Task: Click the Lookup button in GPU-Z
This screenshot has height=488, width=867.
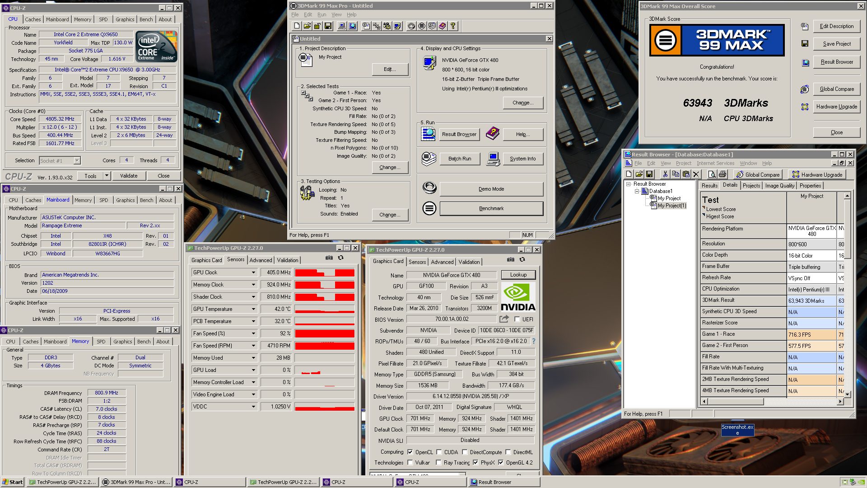Action: (518, 275)
